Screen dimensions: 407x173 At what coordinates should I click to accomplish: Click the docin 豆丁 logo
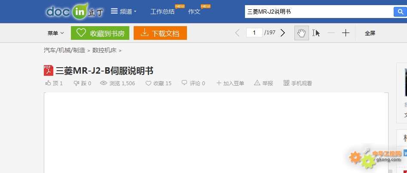click(x=74, y=12)
